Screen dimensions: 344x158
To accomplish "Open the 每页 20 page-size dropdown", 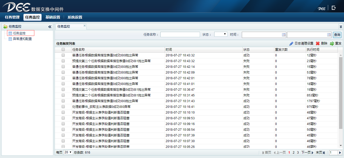I will point(68,152).
